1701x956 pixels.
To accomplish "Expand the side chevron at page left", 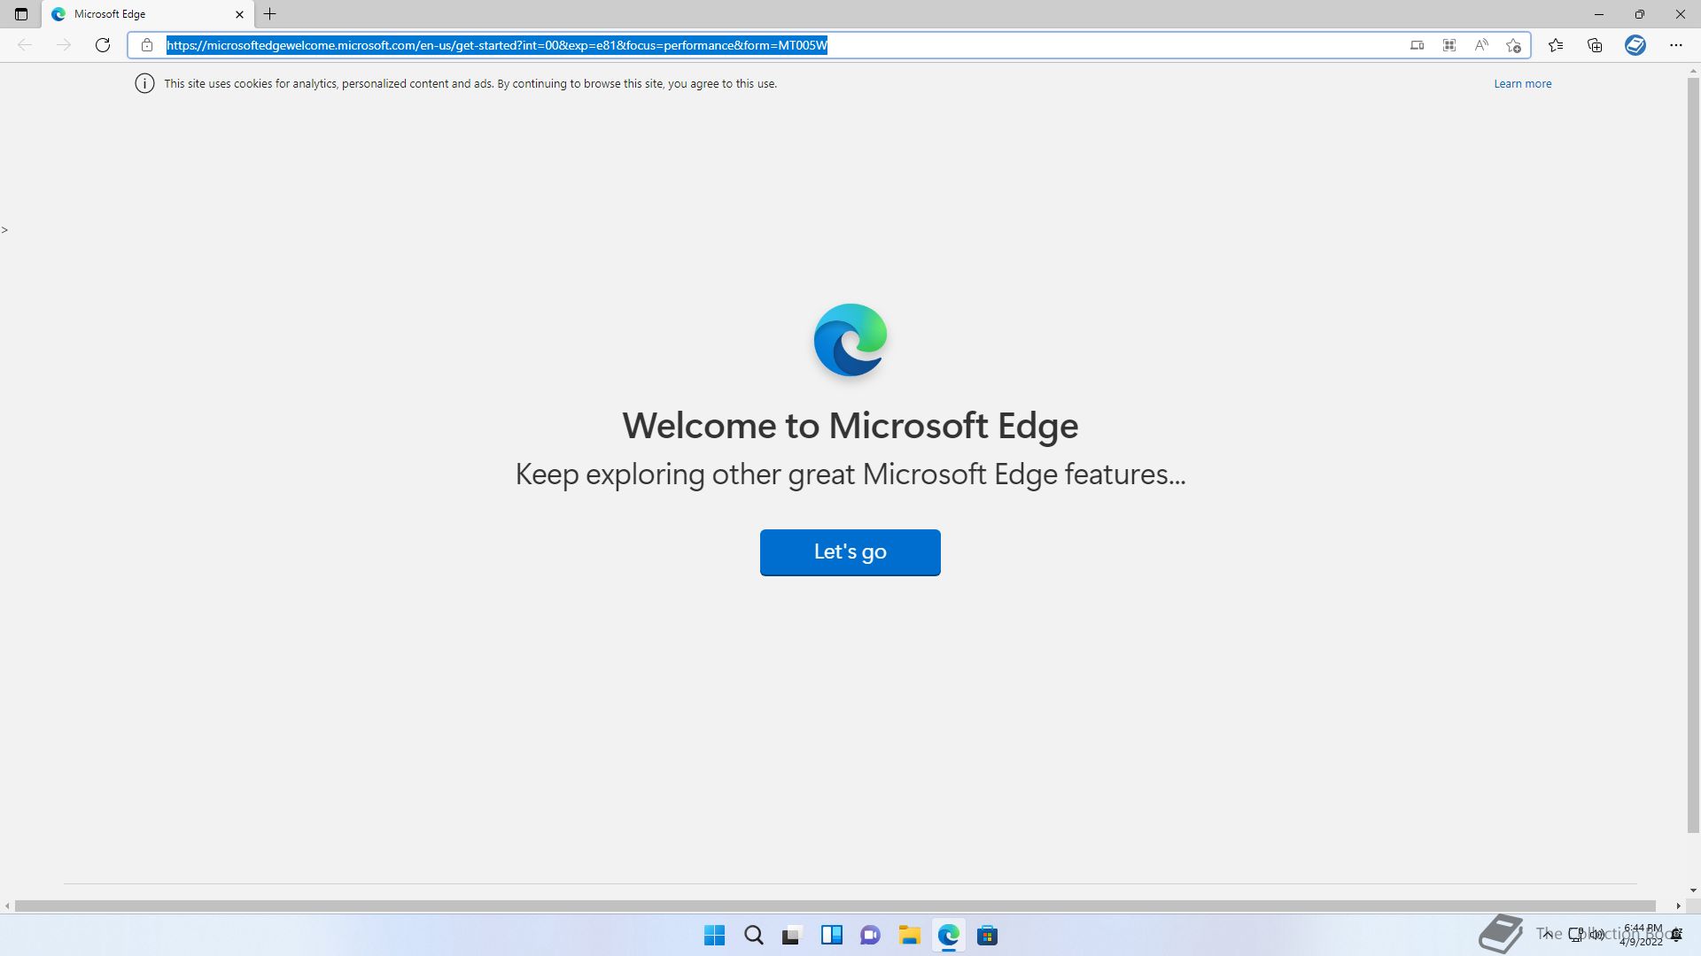I will (x=4, y=230).
